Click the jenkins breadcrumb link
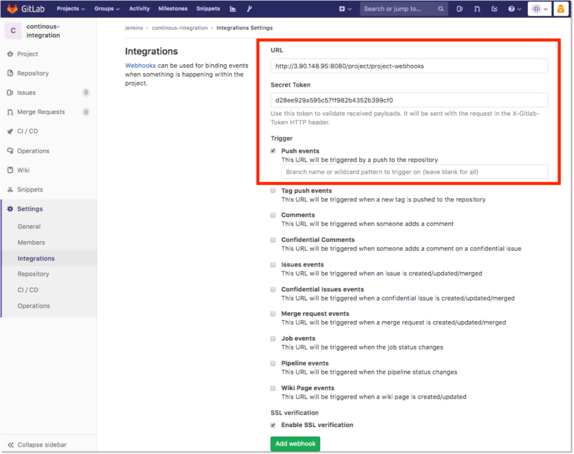The image size is (574, 454). coord(134,28)
